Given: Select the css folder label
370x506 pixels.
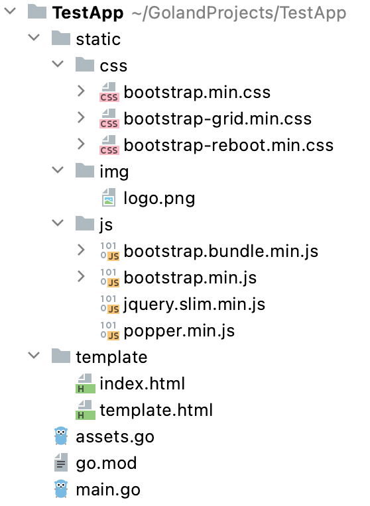Looking at the screenshot, I should click(113, 66).
